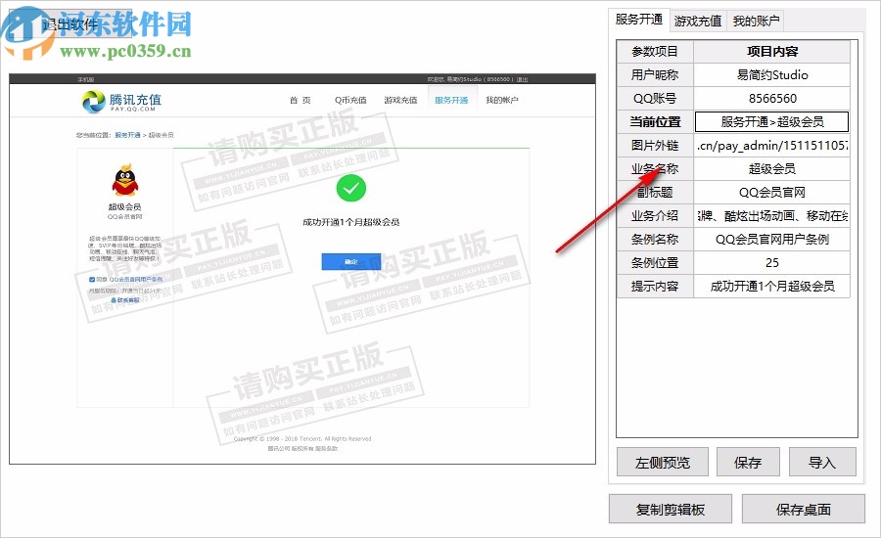The width and height of the screenshot is (881, 538).
Task: Click the QQ penguin 超级会员 icon
Action: pyautogui.click(x=124, y=180)
